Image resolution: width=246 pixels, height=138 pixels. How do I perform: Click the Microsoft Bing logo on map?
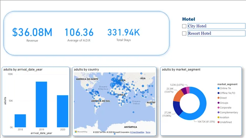(x=81, y=132)
